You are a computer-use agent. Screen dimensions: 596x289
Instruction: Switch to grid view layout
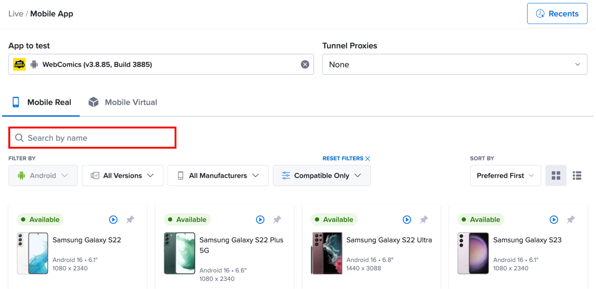[556, 175]
